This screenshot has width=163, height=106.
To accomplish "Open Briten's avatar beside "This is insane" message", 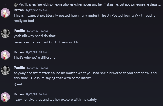I will (x=6, y=13).
